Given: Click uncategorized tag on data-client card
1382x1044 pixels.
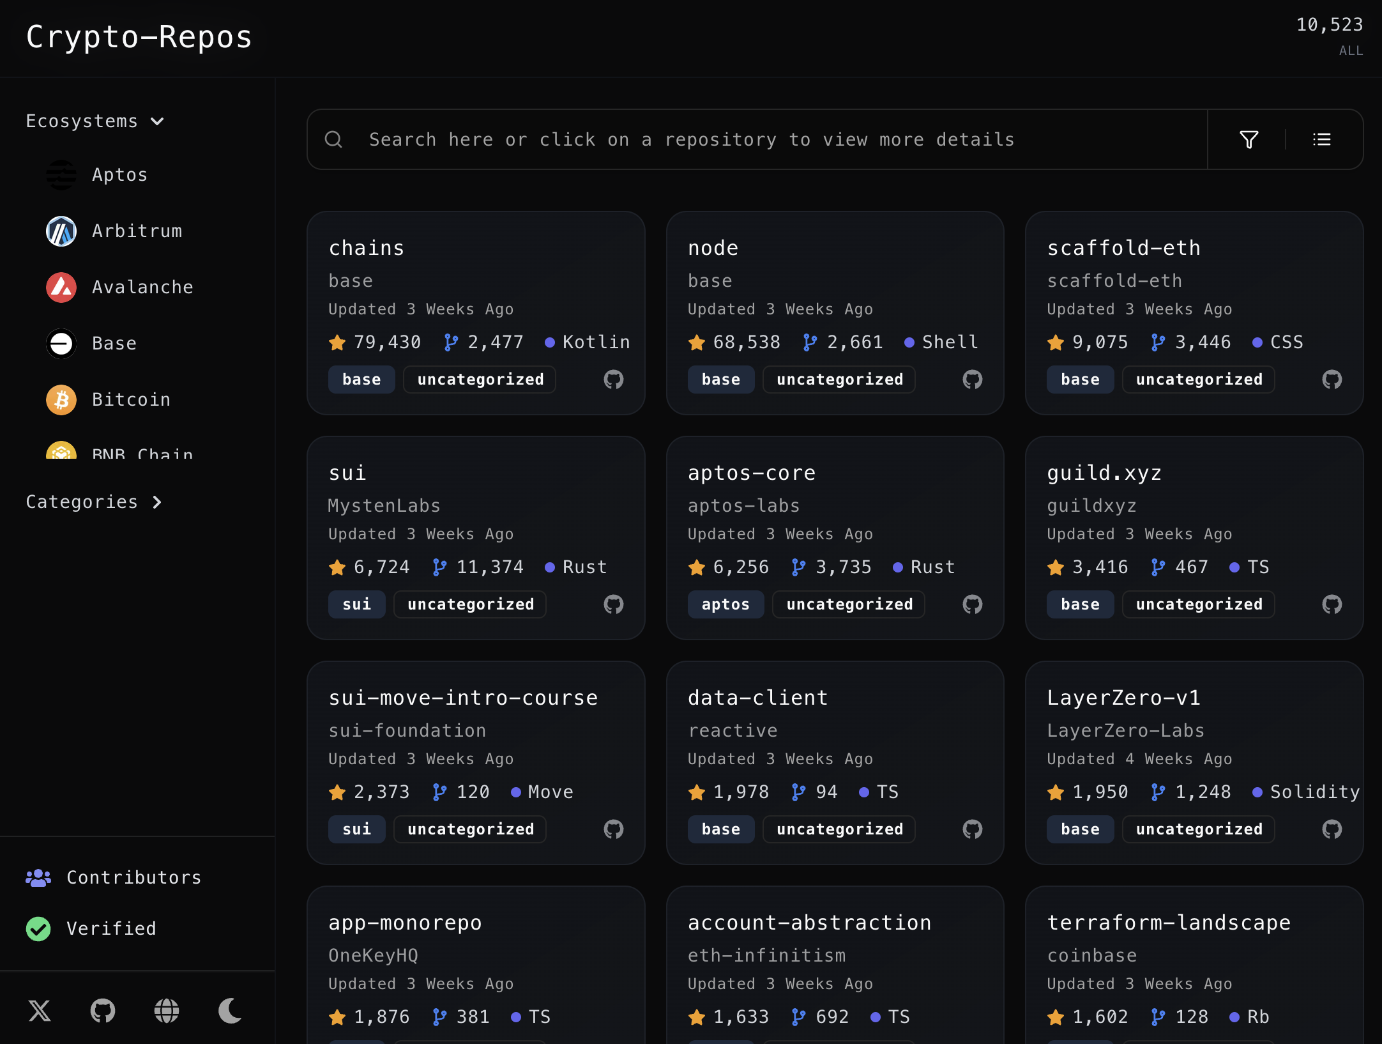Looking at the screenshot, I should pos(840,829).
